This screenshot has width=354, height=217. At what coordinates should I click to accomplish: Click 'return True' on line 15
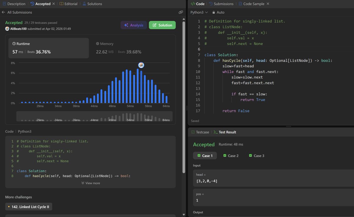tap(253, 100)
